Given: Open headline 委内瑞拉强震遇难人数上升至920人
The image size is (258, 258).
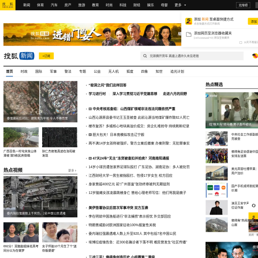Looking at the screenshot, I should tap(132, 233).
